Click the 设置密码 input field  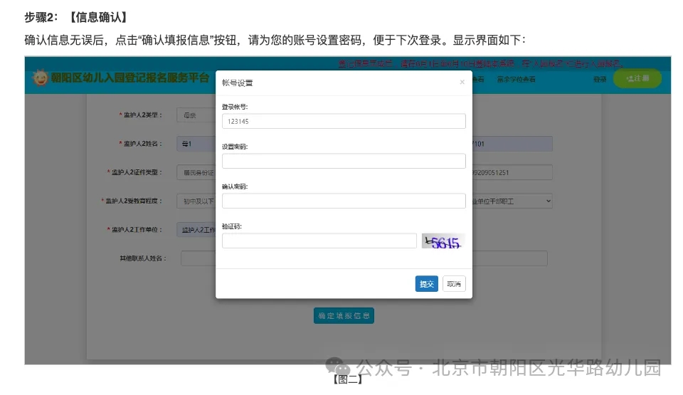[344, 161]
